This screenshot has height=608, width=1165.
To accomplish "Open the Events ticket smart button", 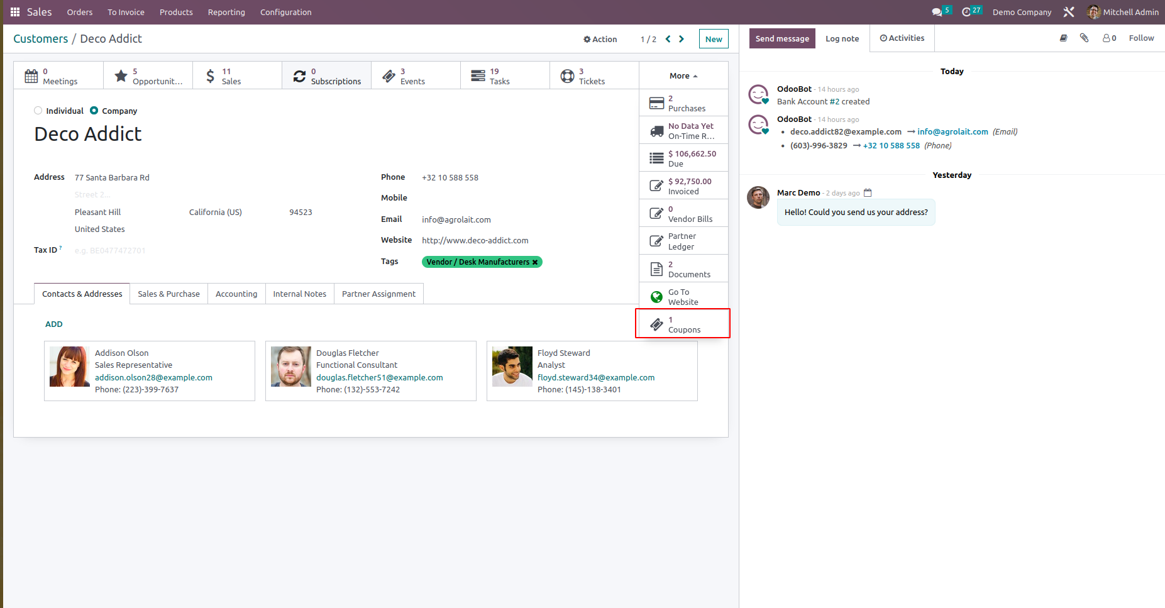I will pos(416,75).
